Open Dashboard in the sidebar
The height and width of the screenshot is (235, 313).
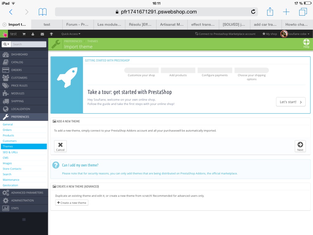pyautogui.click(x=24, y=54)
